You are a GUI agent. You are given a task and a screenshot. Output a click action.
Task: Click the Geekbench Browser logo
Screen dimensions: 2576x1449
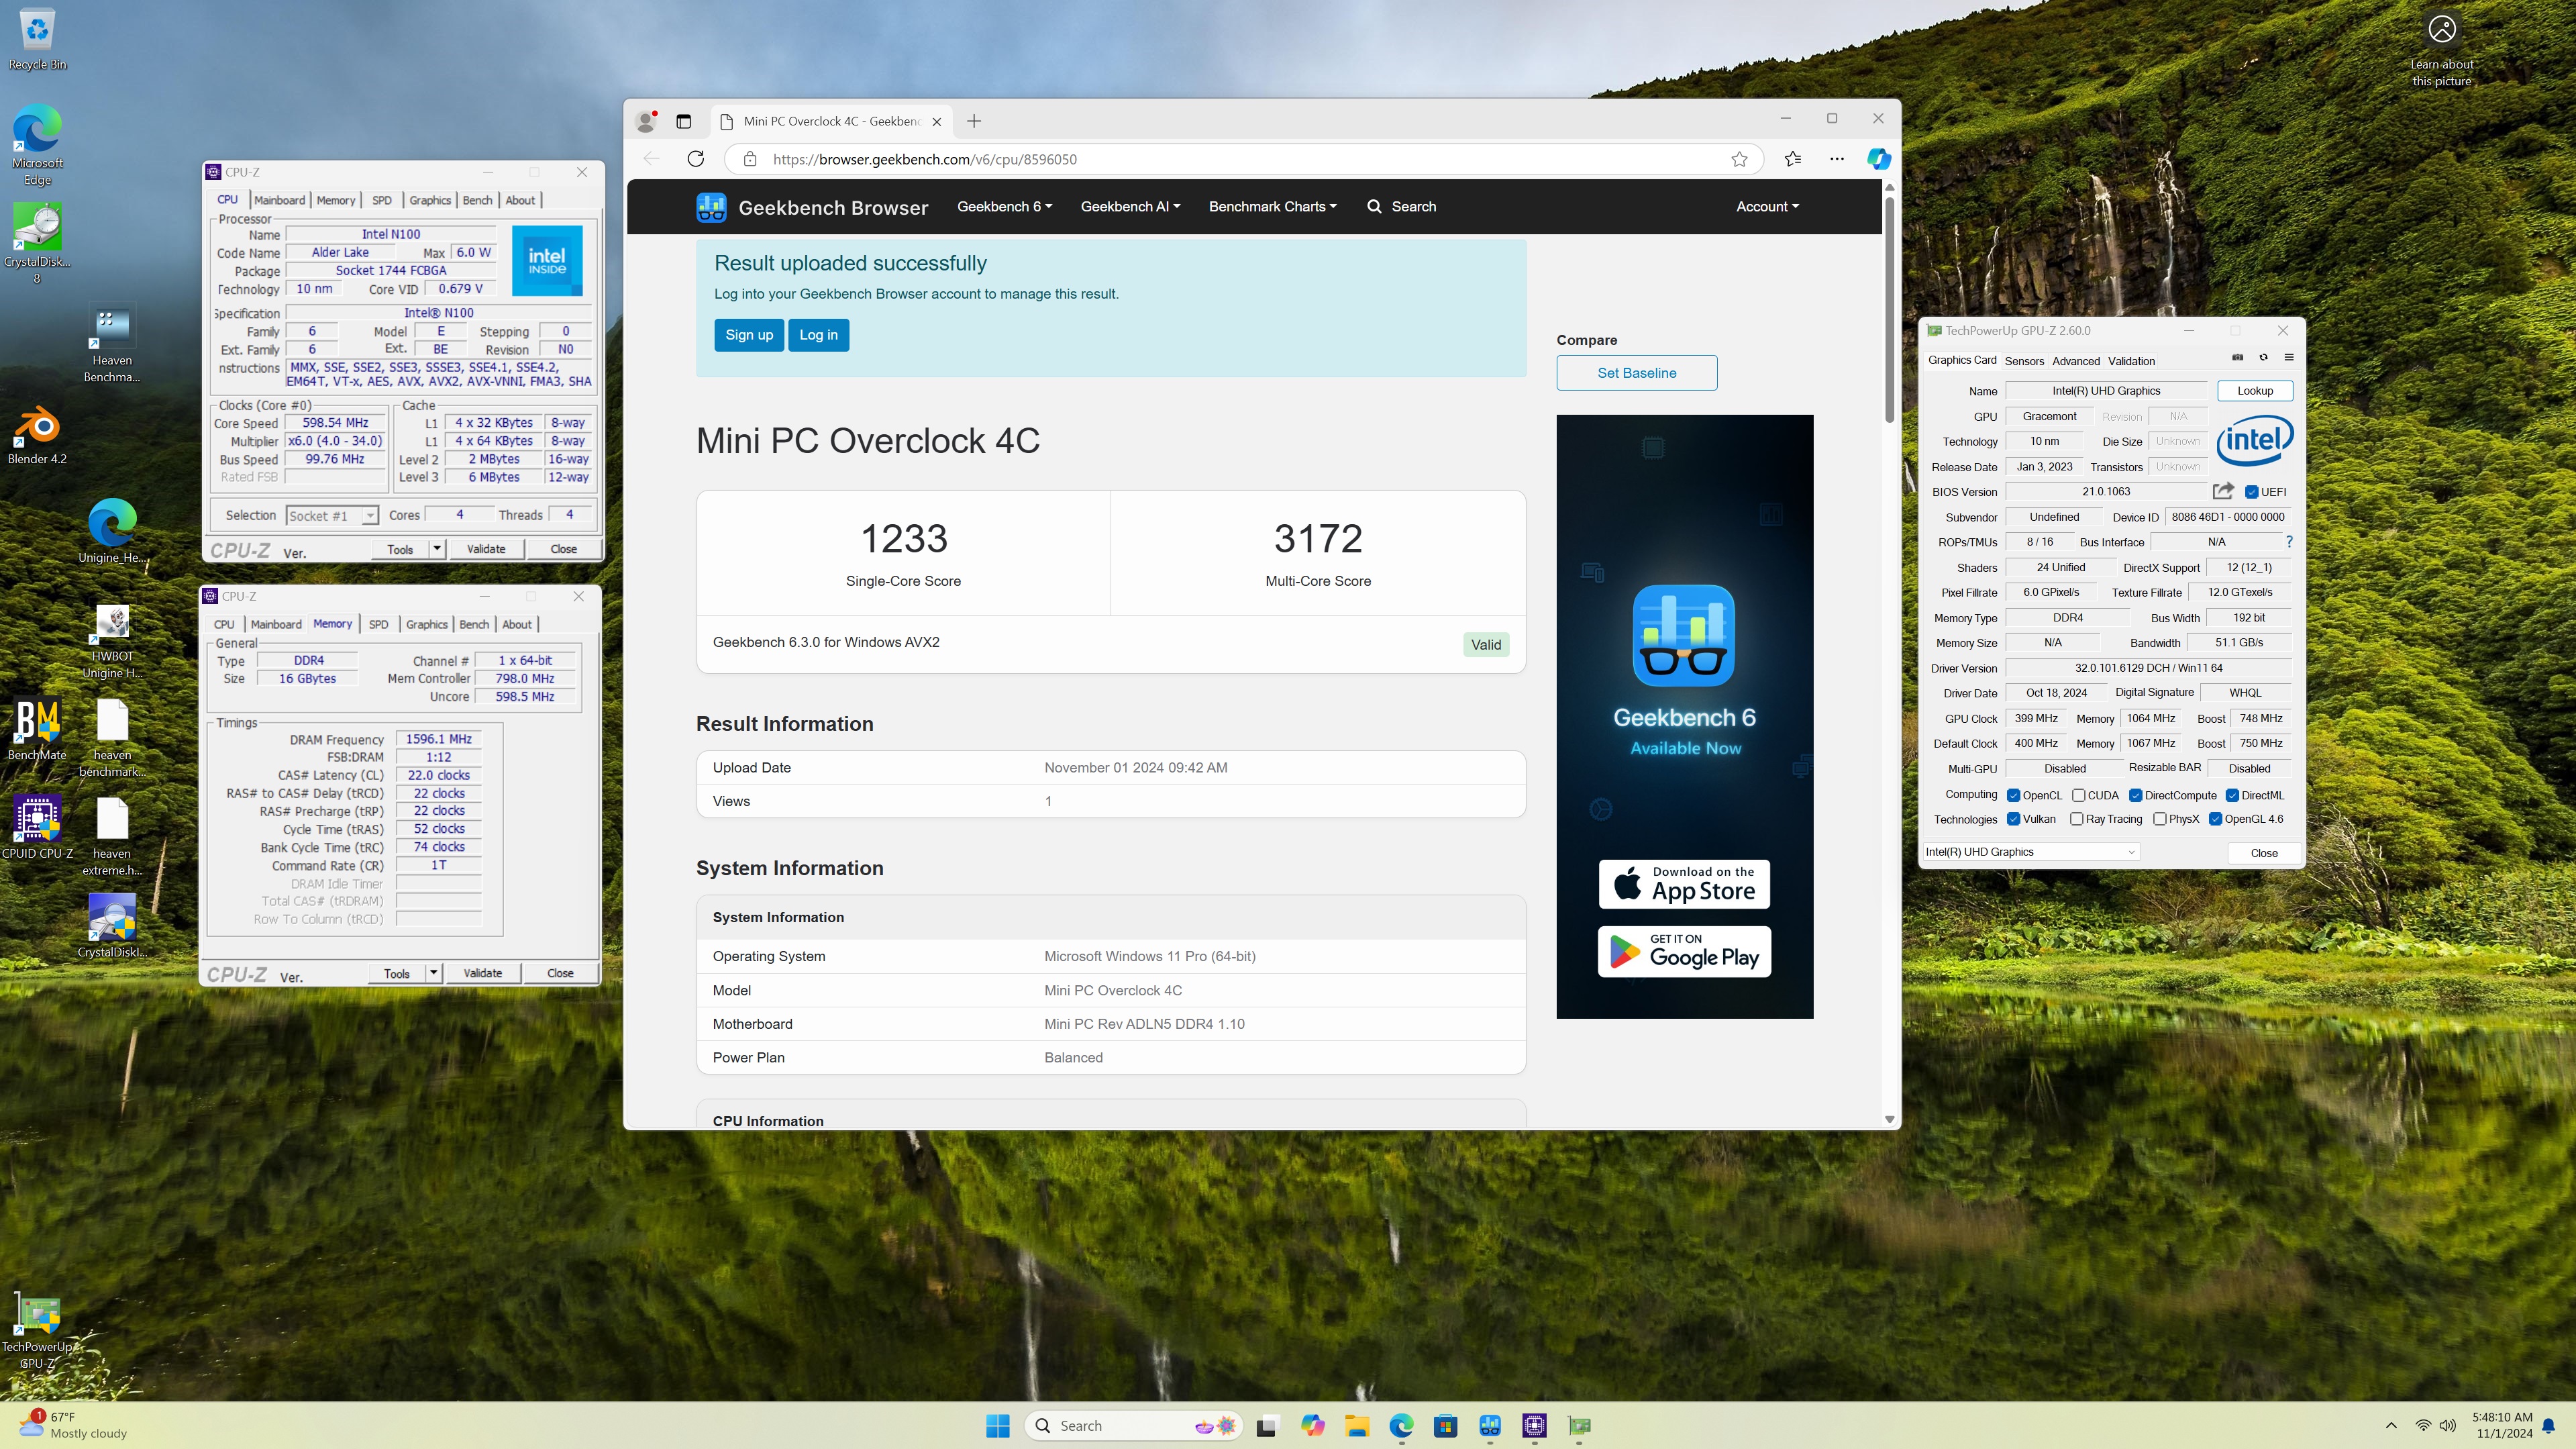pos(711,207)
